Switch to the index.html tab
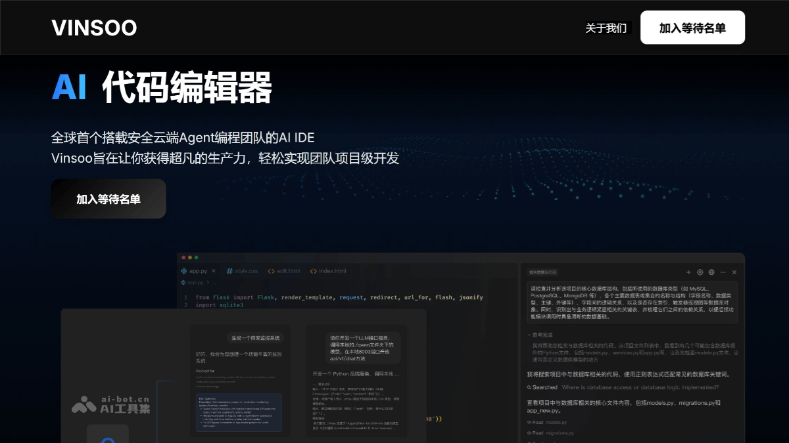 (332, 271)
